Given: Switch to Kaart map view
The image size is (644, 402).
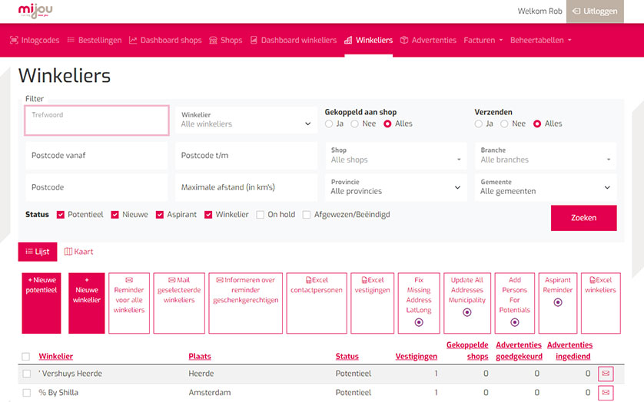Looking at the screenshot, I should 78,252.
